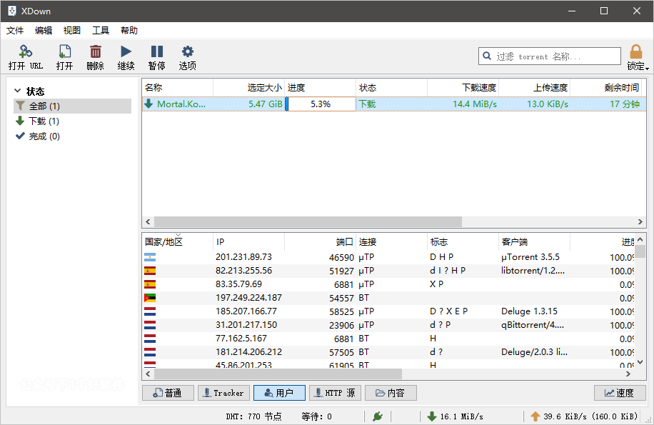Click peer IP 77.162.5.167
654x425 pixels.
(x=241, y=339)
